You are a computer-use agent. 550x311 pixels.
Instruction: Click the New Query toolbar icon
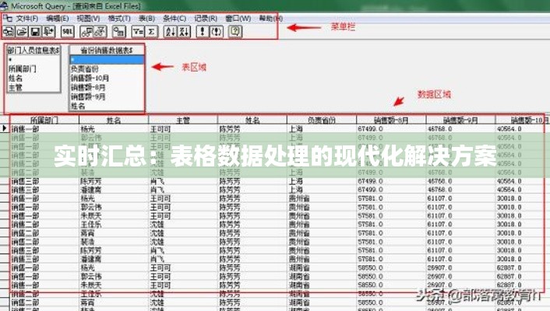tap(9, 32)
